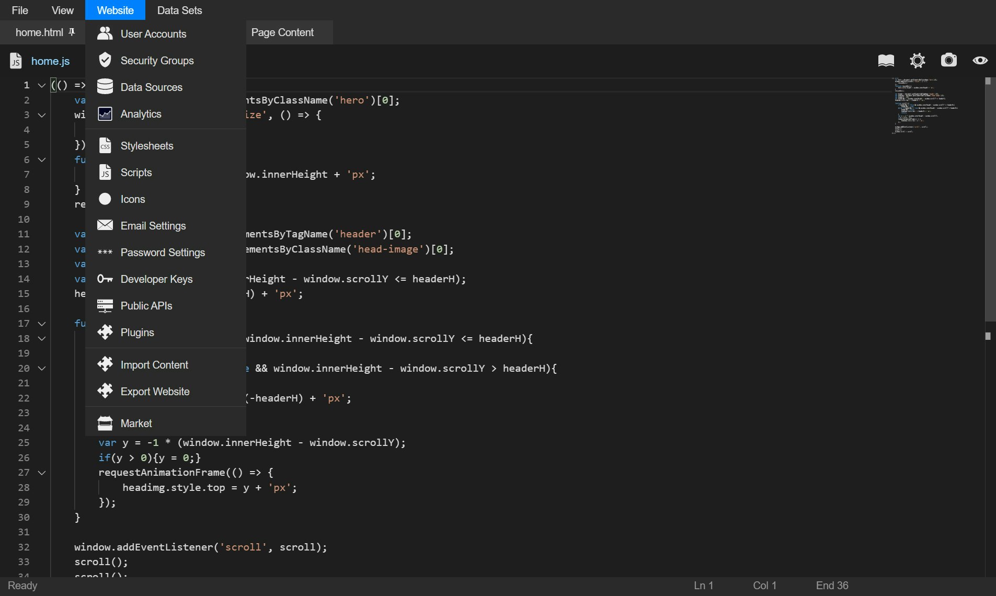This screenshot has width=996, height=596.
Task: Open Password Settings menu entry
Action: 166,252
